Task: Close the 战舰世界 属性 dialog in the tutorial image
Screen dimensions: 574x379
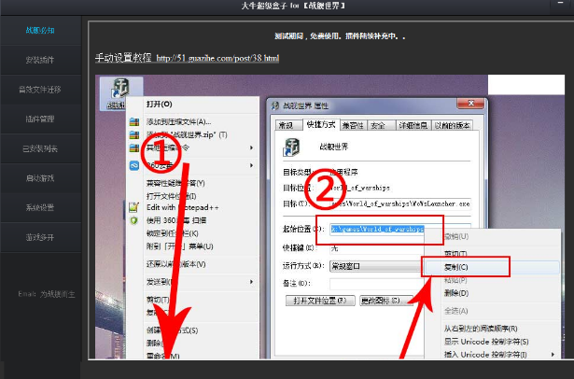Action: [471, 104]
